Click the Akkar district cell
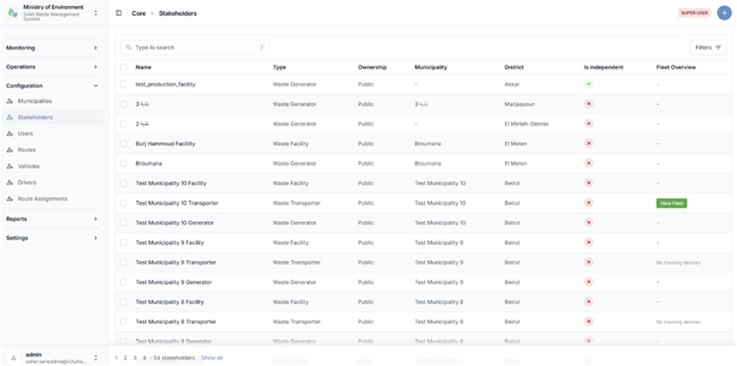The image size is (737, 366). pos(512,84)
